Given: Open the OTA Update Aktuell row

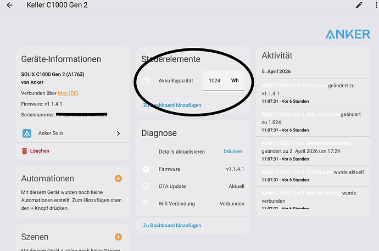Looking at the screenshot, I should (193, 187).
